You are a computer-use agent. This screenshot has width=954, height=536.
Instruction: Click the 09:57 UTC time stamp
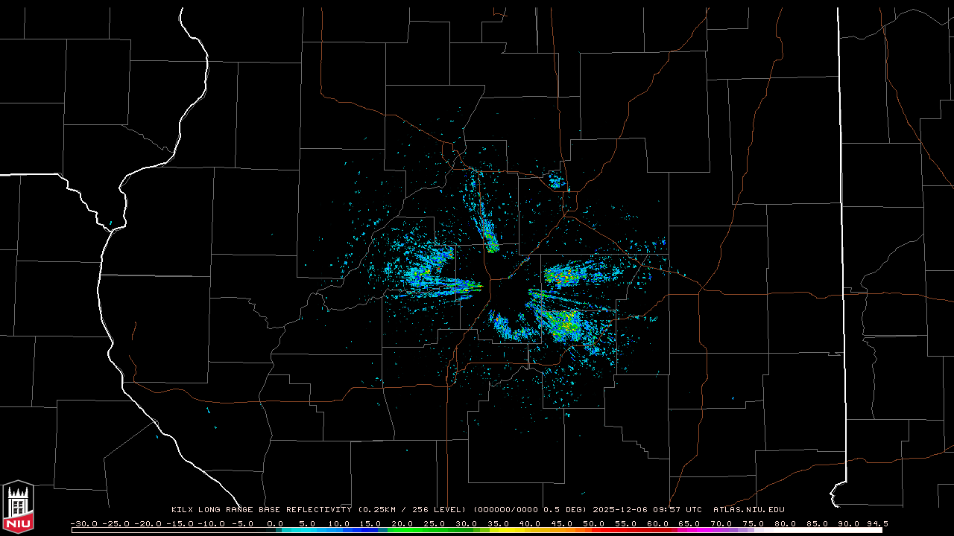677,510
